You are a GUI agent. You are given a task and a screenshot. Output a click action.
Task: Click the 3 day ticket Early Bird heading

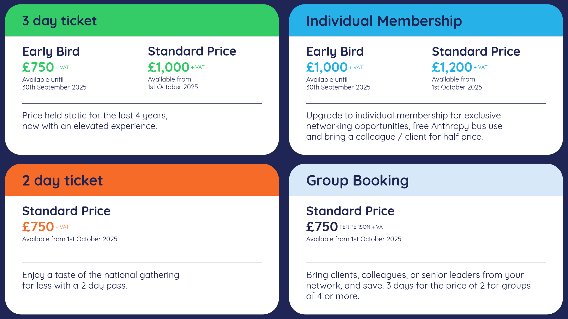tap(51, 52)
